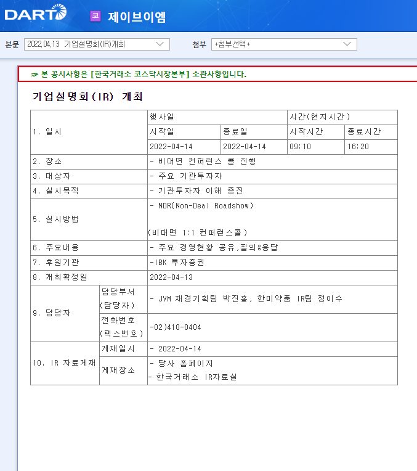Click the 본문 label
Image resolution: width=417 pixels, height=471 pixels.
12,45
